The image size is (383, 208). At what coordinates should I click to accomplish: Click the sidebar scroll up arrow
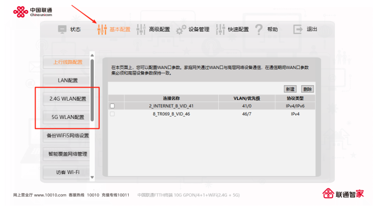(92, 55)
